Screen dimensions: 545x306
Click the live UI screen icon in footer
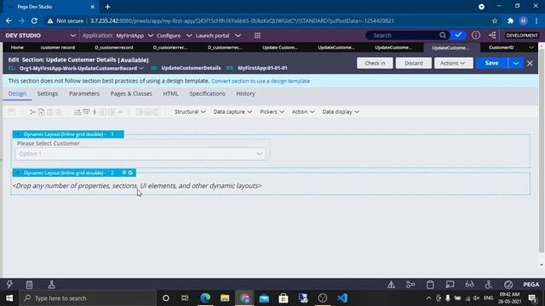point(450,285)
